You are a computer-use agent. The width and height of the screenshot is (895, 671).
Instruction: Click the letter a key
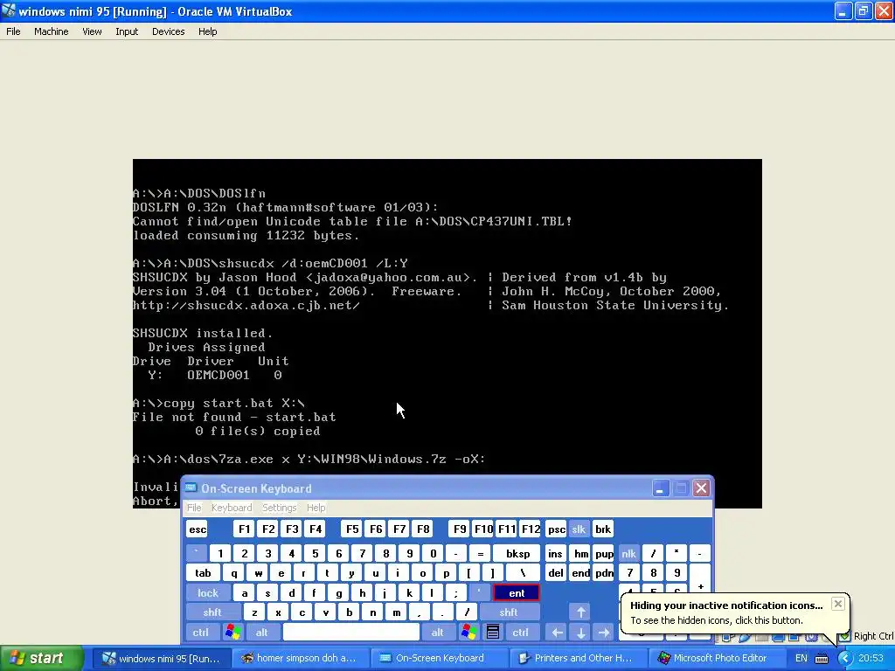click(x=245, y=593)
